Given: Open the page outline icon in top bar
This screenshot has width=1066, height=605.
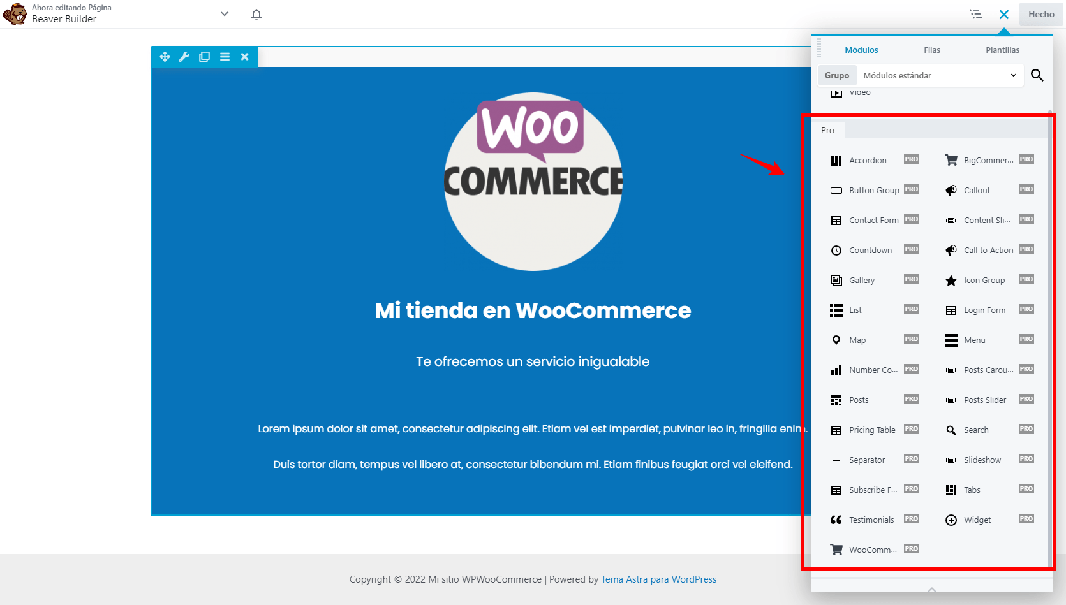Looking at the screenshot, I should click(976, 13).
